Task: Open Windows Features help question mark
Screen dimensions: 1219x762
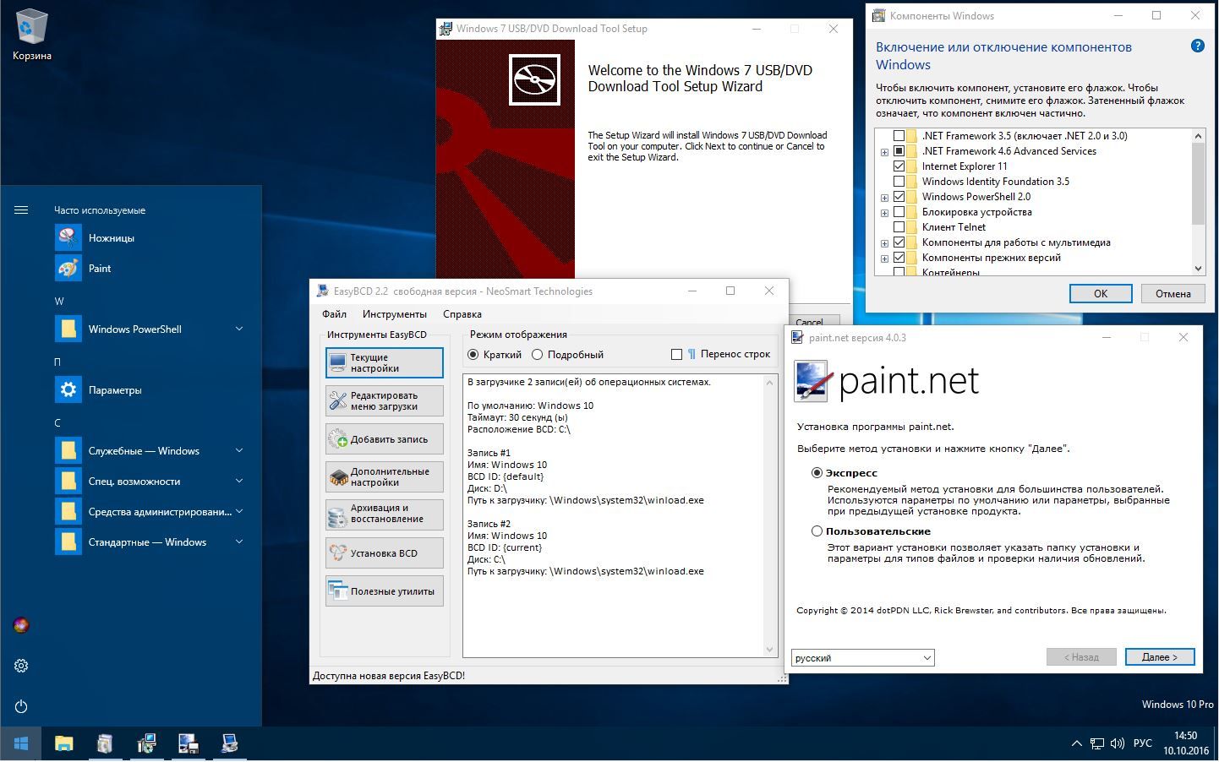Action: coord(1197,46)
